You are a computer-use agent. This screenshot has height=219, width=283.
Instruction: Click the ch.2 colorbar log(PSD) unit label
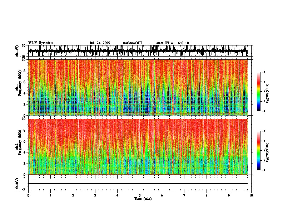tap(268, 152)
